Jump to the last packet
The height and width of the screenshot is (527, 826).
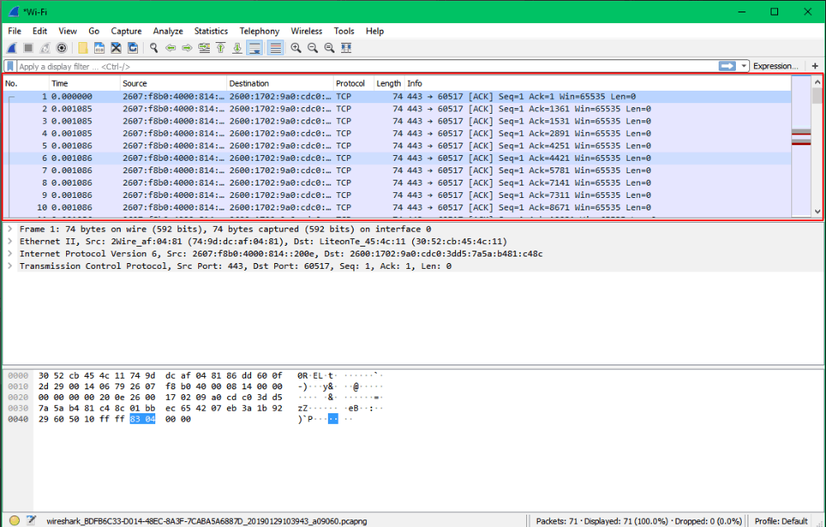tap(237, 48)
